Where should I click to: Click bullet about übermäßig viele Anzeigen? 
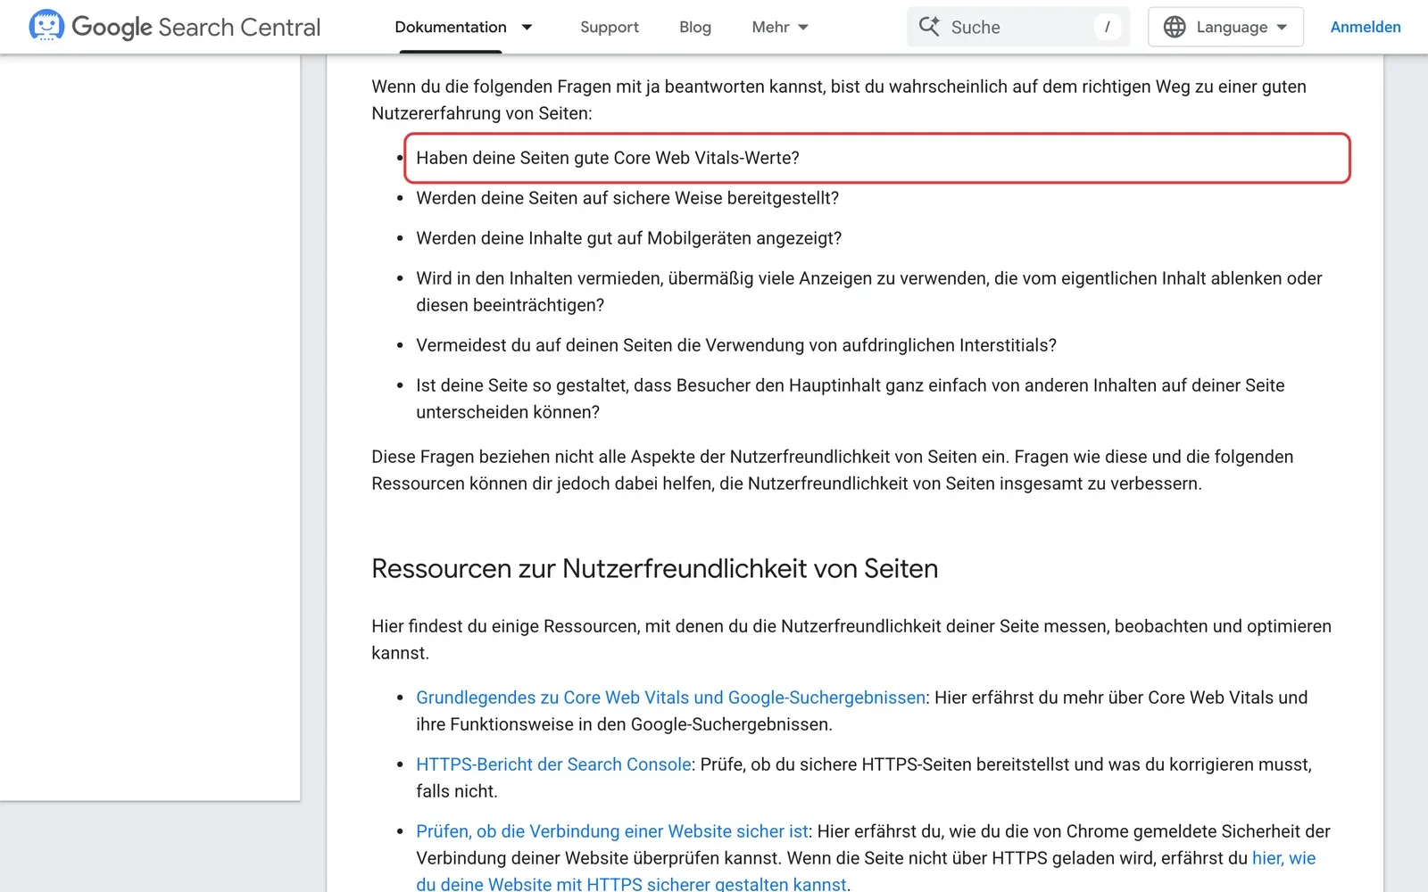869,292
